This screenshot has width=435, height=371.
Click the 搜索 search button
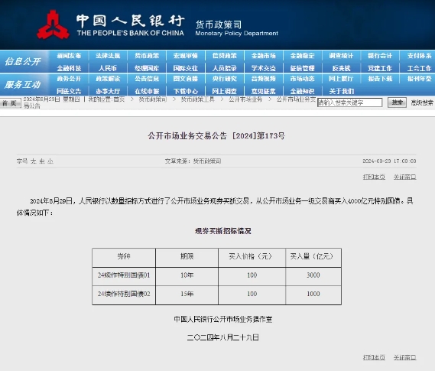tap(397, 103)
